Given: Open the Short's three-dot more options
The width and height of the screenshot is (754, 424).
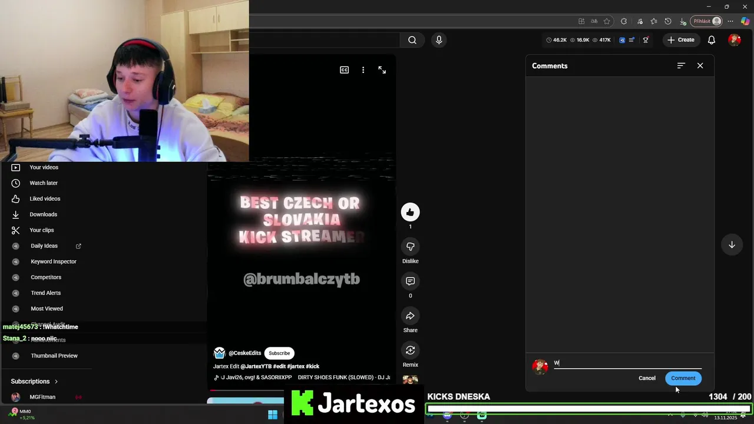Looking at the screenshot, I should coord(363,69).
